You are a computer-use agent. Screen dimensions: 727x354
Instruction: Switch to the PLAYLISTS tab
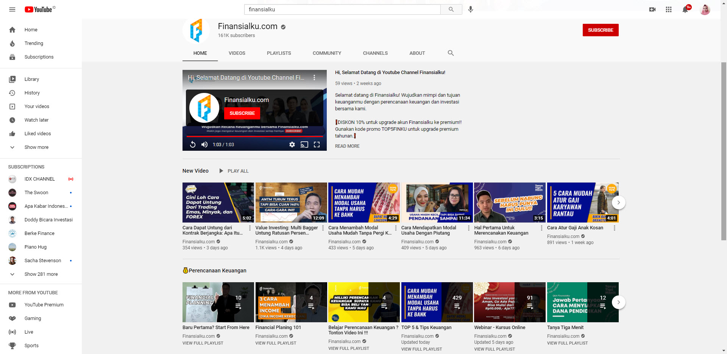click(x=279, y=53)
